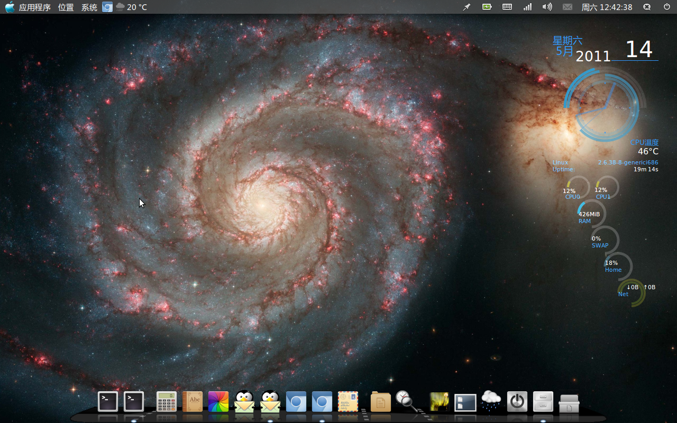677x423 pixels.
Task: Launch Chromium from the top panel
Action: click(107, 7)
